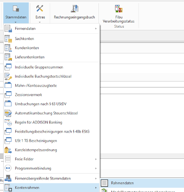Select Kundenkonten menu entry
The width and height of the screenshot is (184, 192).
click(x=52, y=48)
